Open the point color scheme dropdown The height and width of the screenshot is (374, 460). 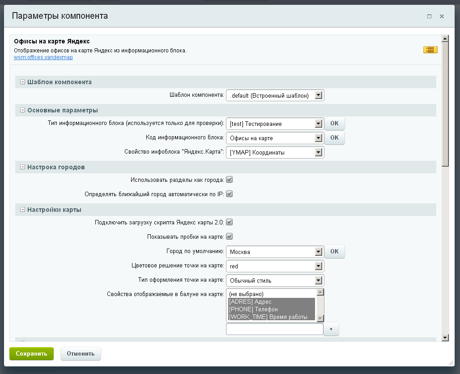275,266
